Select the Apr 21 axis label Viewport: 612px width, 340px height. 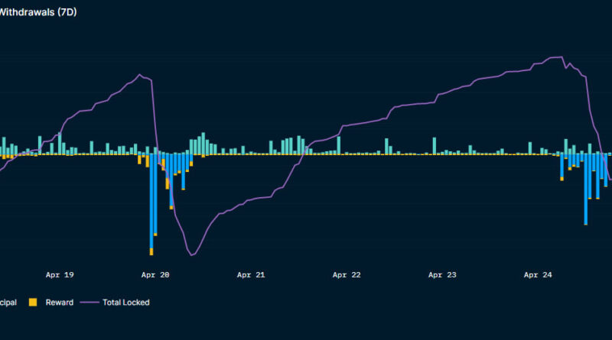pyautogui.click(x=251, y=275)
